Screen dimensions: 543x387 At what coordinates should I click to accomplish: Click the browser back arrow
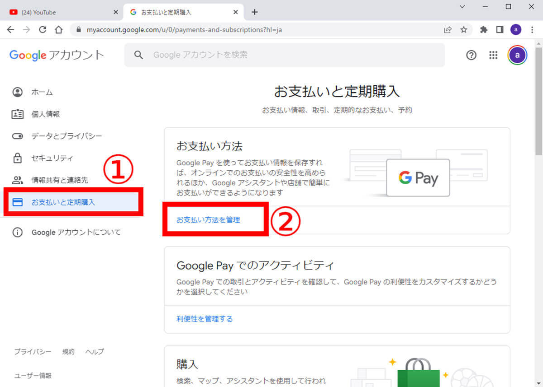coord(11,30)
